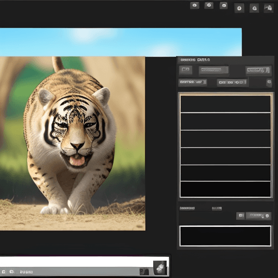Click the third square-glyph icon in the top toolbar
This screenshot has height=278, width=278.
(224, 5)
